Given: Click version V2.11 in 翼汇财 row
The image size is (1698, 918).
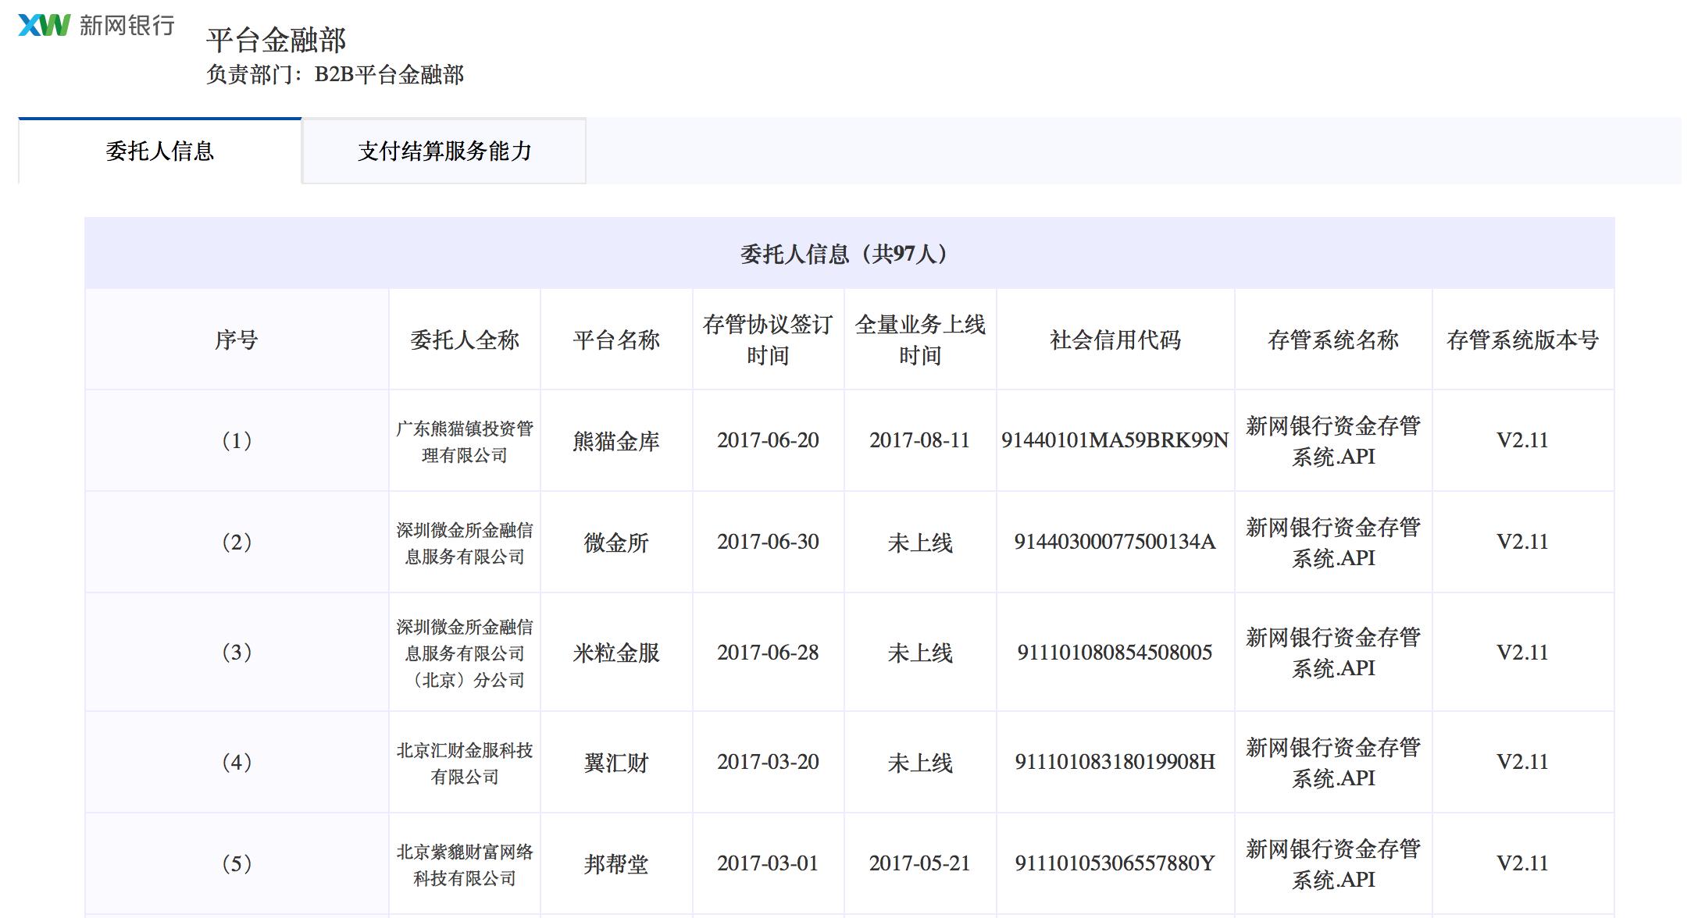Looking at the screenshot, I should pyautogui.click(x=1522, y=762).
